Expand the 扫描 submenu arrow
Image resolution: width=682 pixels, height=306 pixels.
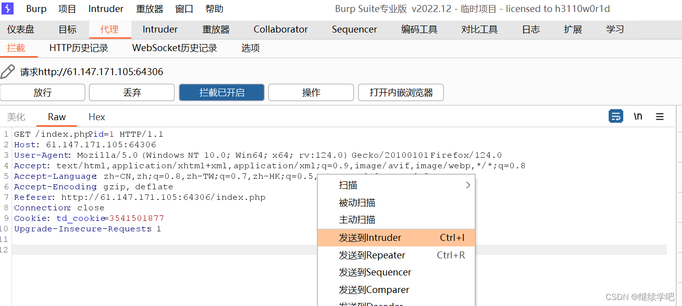coord(468,185)
